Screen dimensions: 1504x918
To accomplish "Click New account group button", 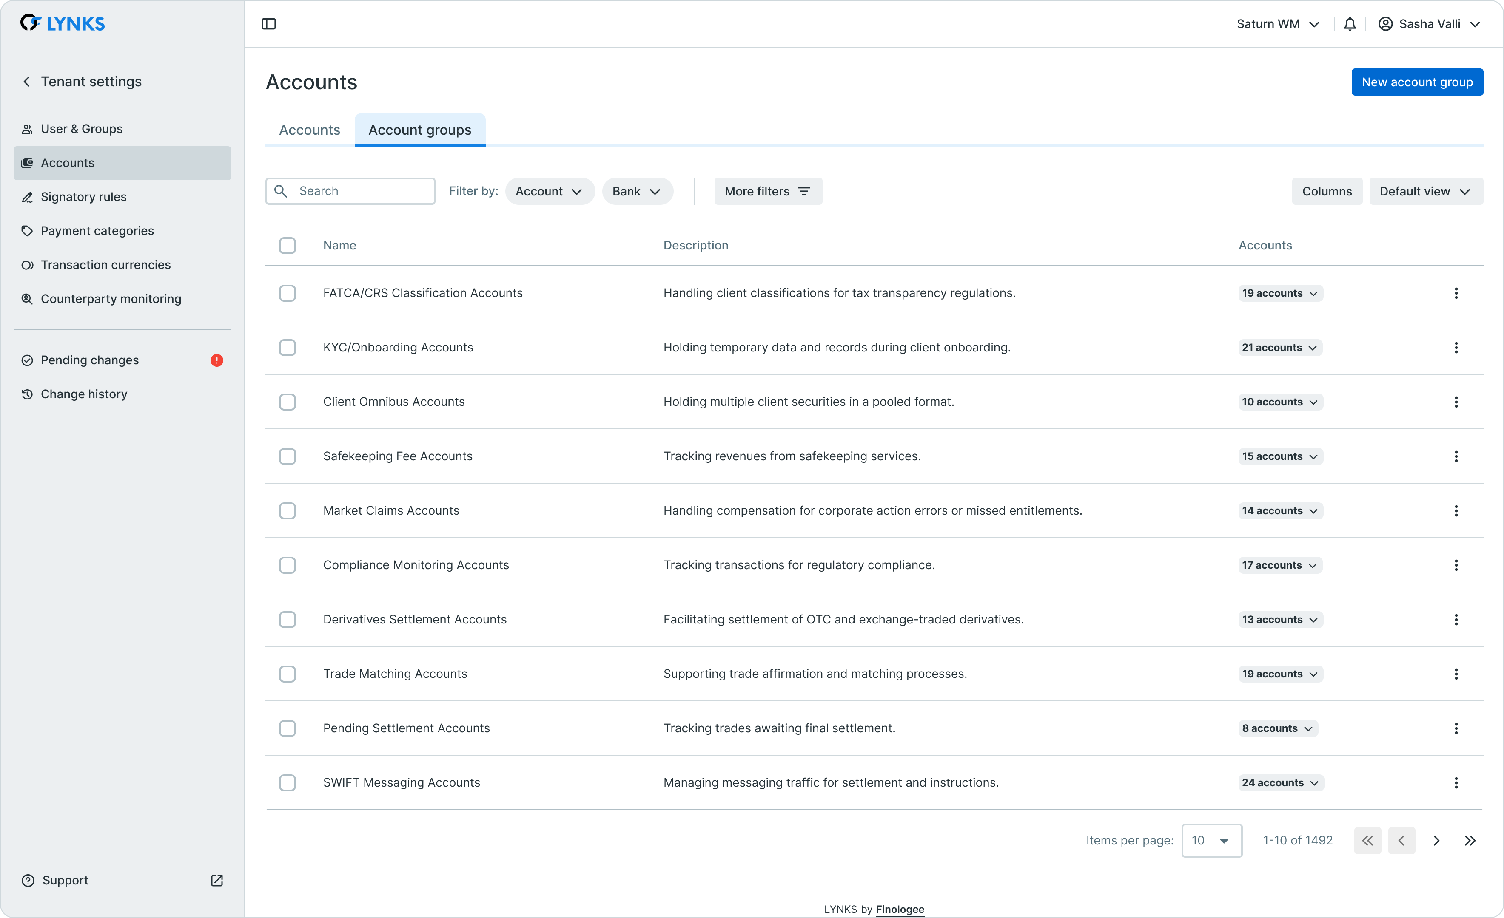I will click(1417, 82).
